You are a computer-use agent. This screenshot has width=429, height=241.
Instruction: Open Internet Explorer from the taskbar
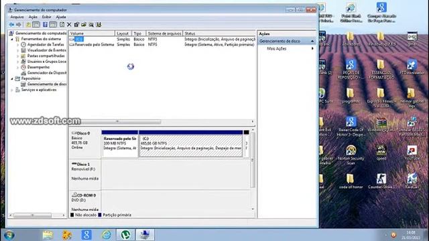point(107,235)
